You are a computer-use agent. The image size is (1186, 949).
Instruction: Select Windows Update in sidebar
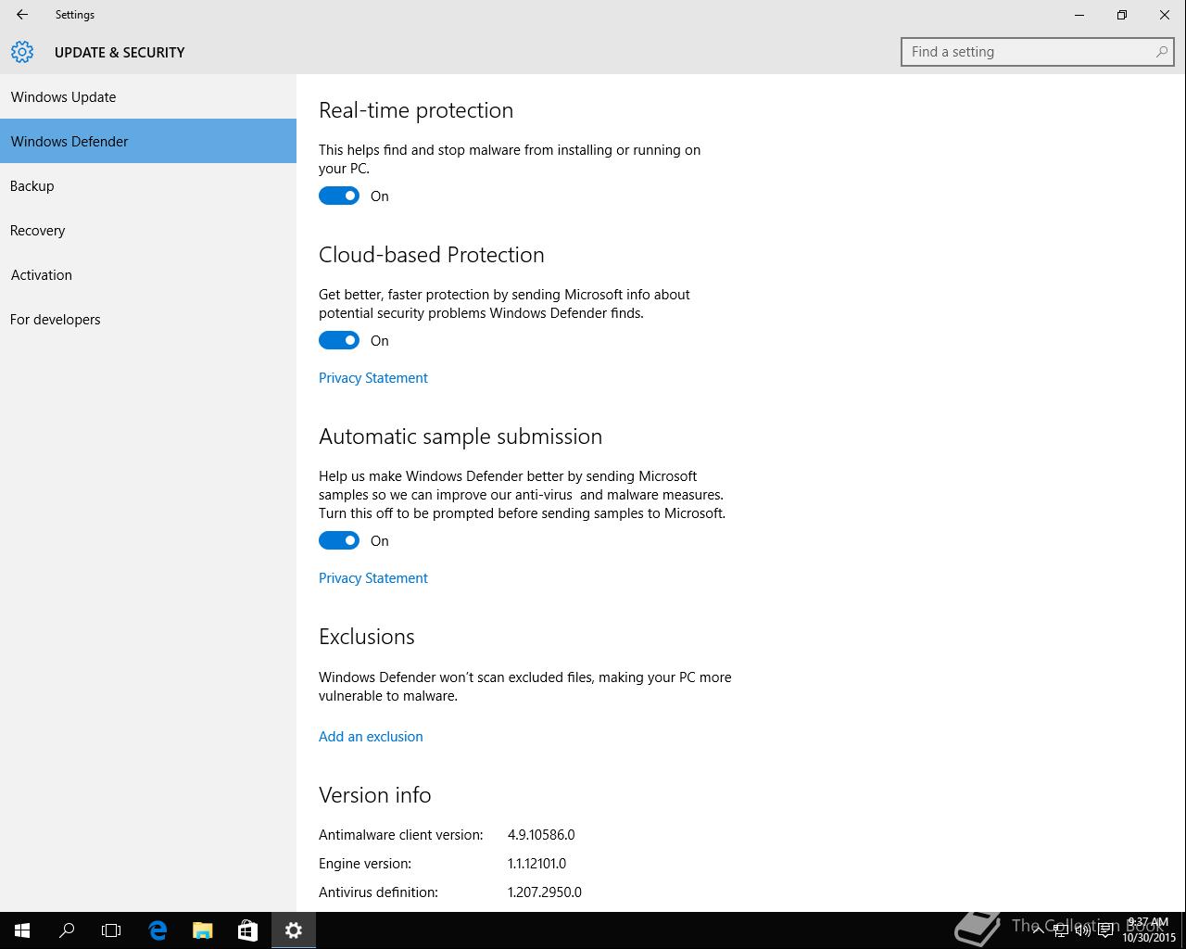148,96
